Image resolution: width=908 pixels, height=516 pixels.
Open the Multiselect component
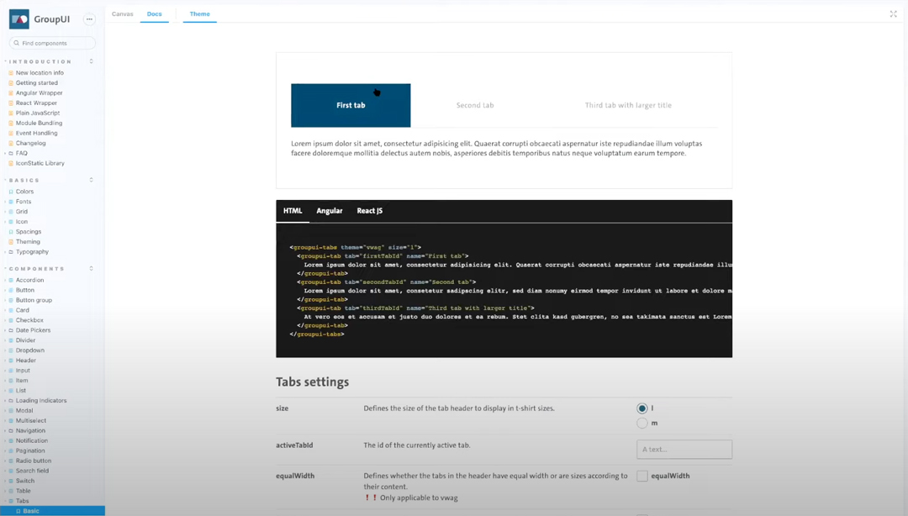point(31,420)
